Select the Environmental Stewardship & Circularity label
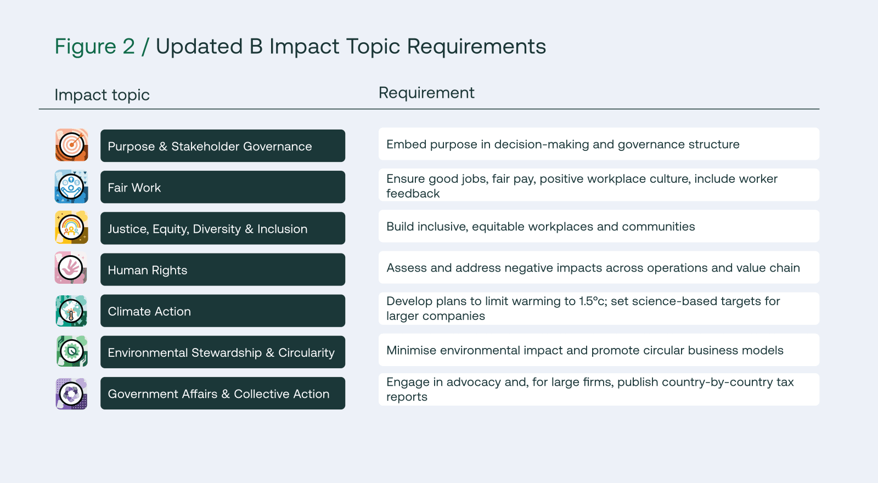The image size is (878, 483). coord(223,352)
